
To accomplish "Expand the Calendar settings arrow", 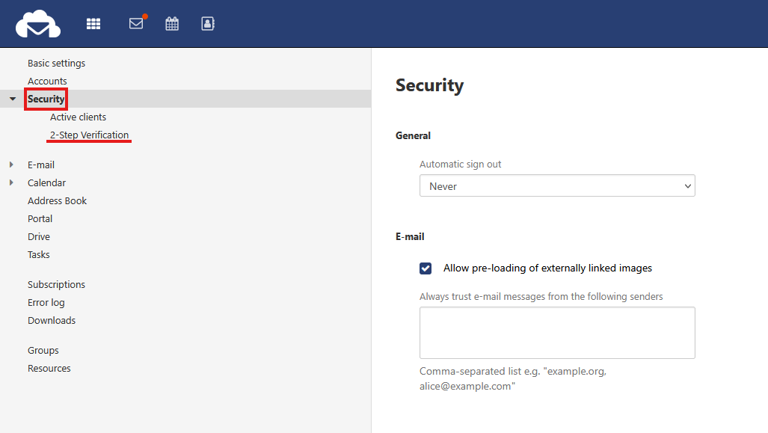I will (11, 182).
